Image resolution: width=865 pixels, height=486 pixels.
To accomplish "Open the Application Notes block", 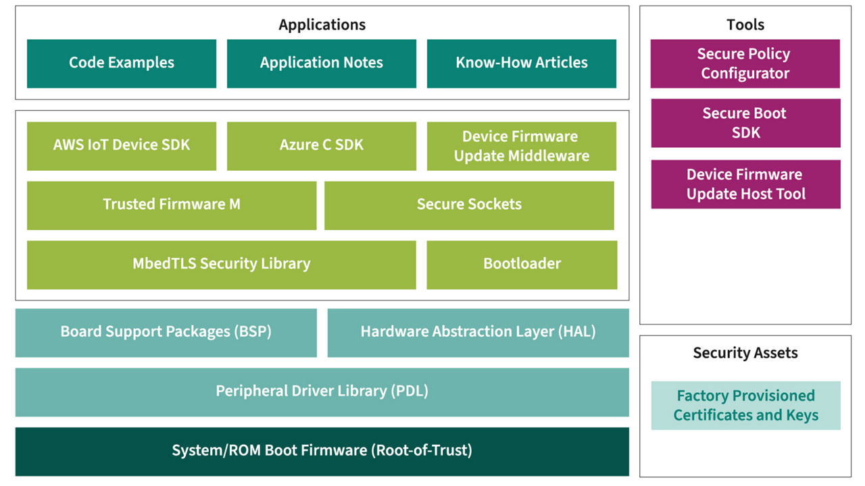I will click(322, 63).
